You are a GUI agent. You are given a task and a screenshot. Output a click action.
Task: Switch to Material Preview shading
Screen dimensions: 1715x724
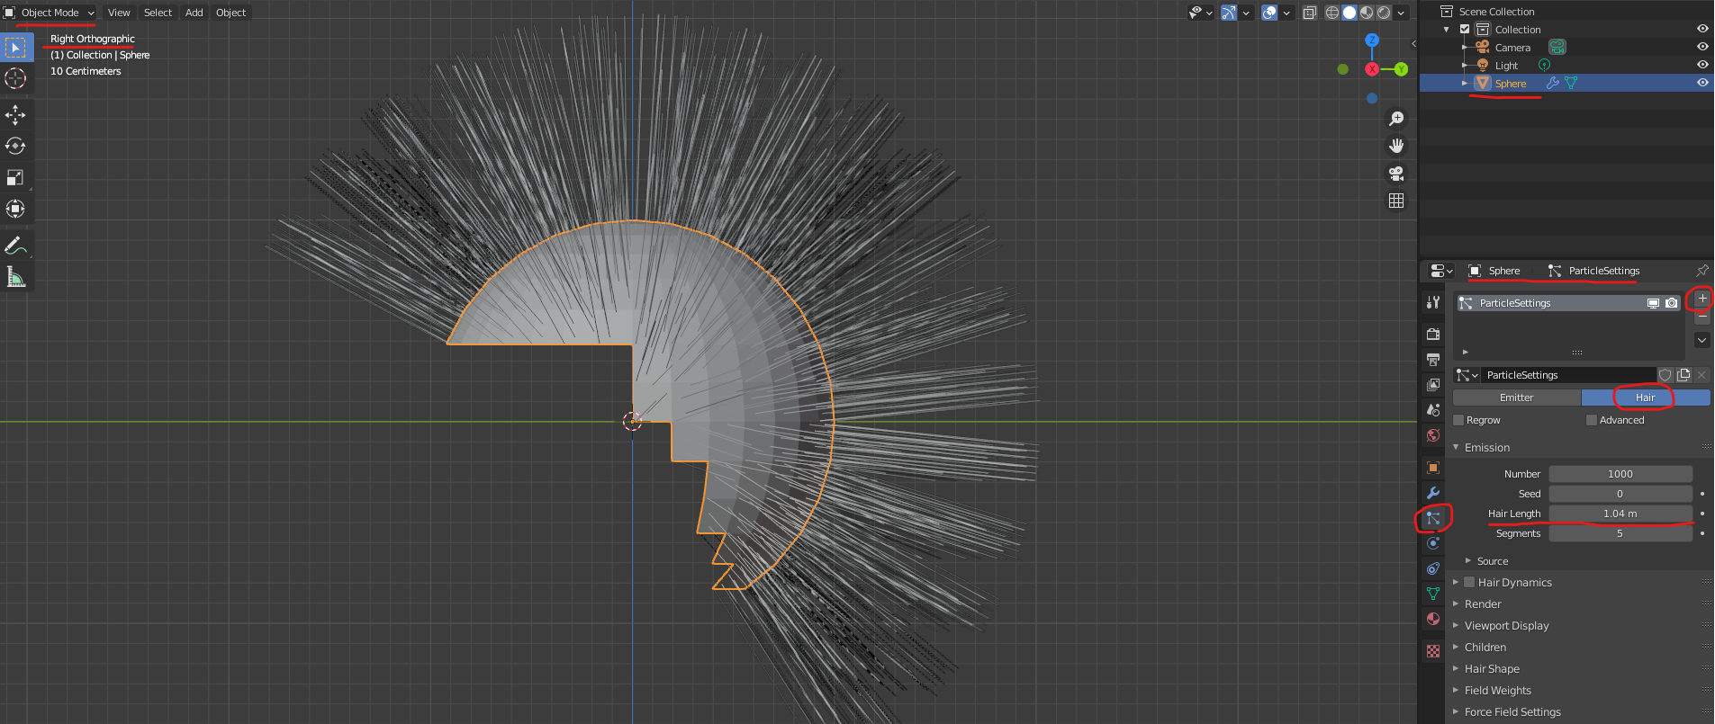pyautogui.click(x=1367, y=13)
